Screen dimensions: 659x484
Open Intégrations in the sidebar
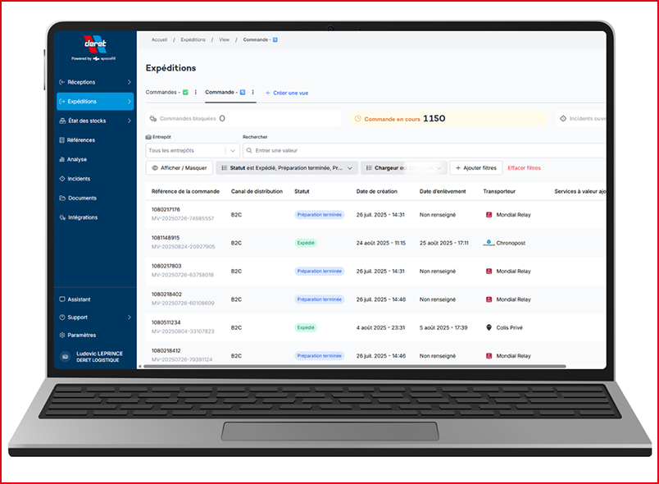point(82,217)
